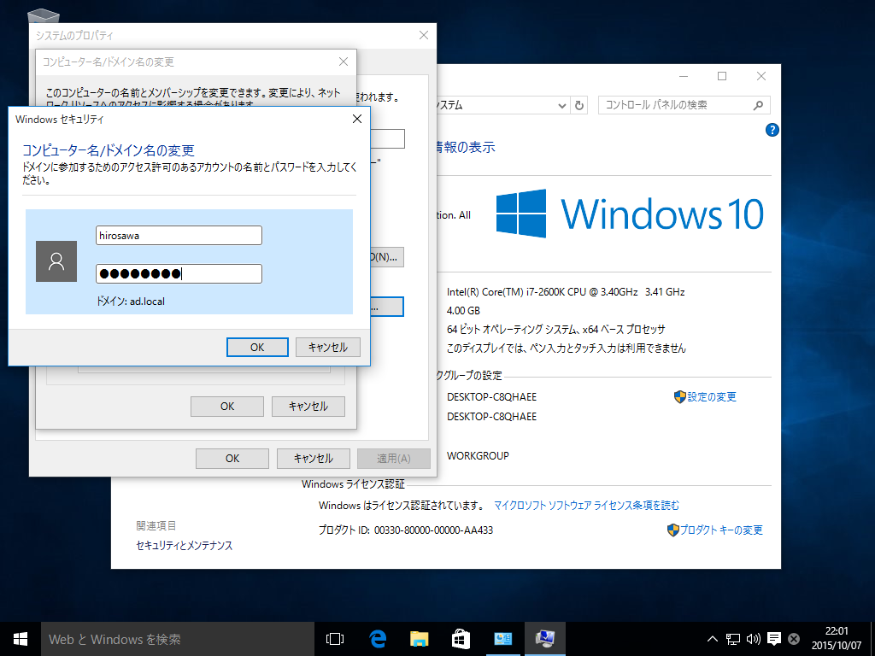This screenshot has height=656, width=875.
Task: Launch Microsoft Edge from the taskbar
Action: pyautogui.click(x=378, y=639)
